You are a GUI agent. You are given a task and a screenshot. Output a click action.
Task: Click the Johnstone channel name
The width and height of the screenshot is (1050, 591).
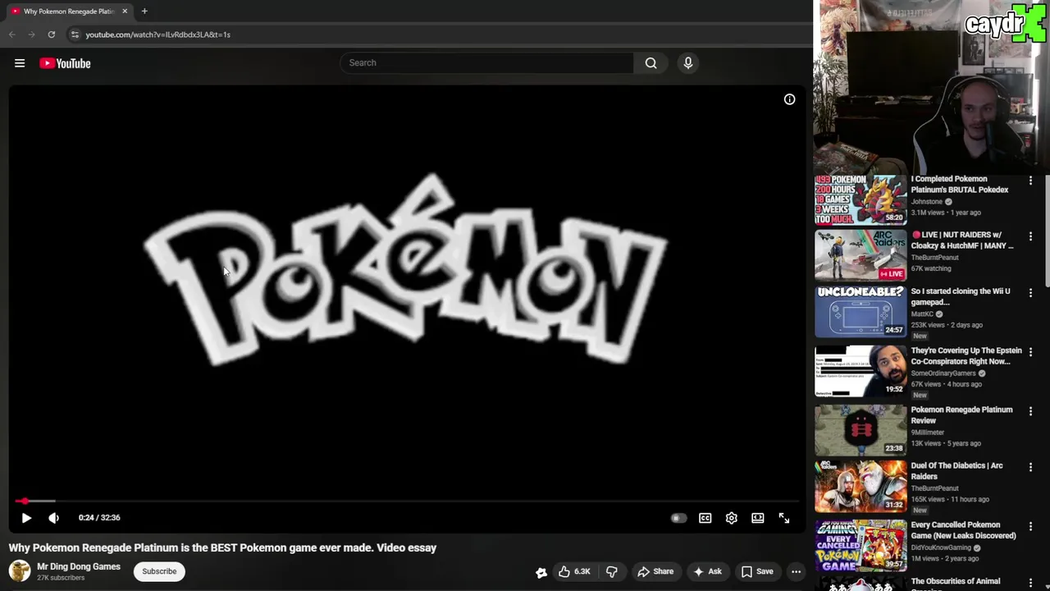click(x=927, y=202)
